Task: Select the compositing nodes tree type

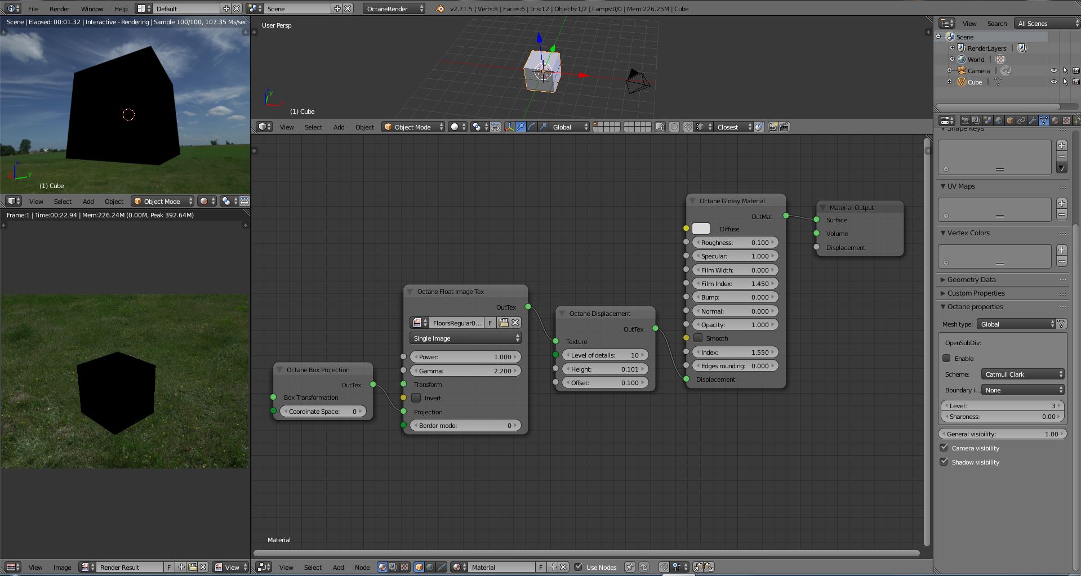Action: point(393,567)
